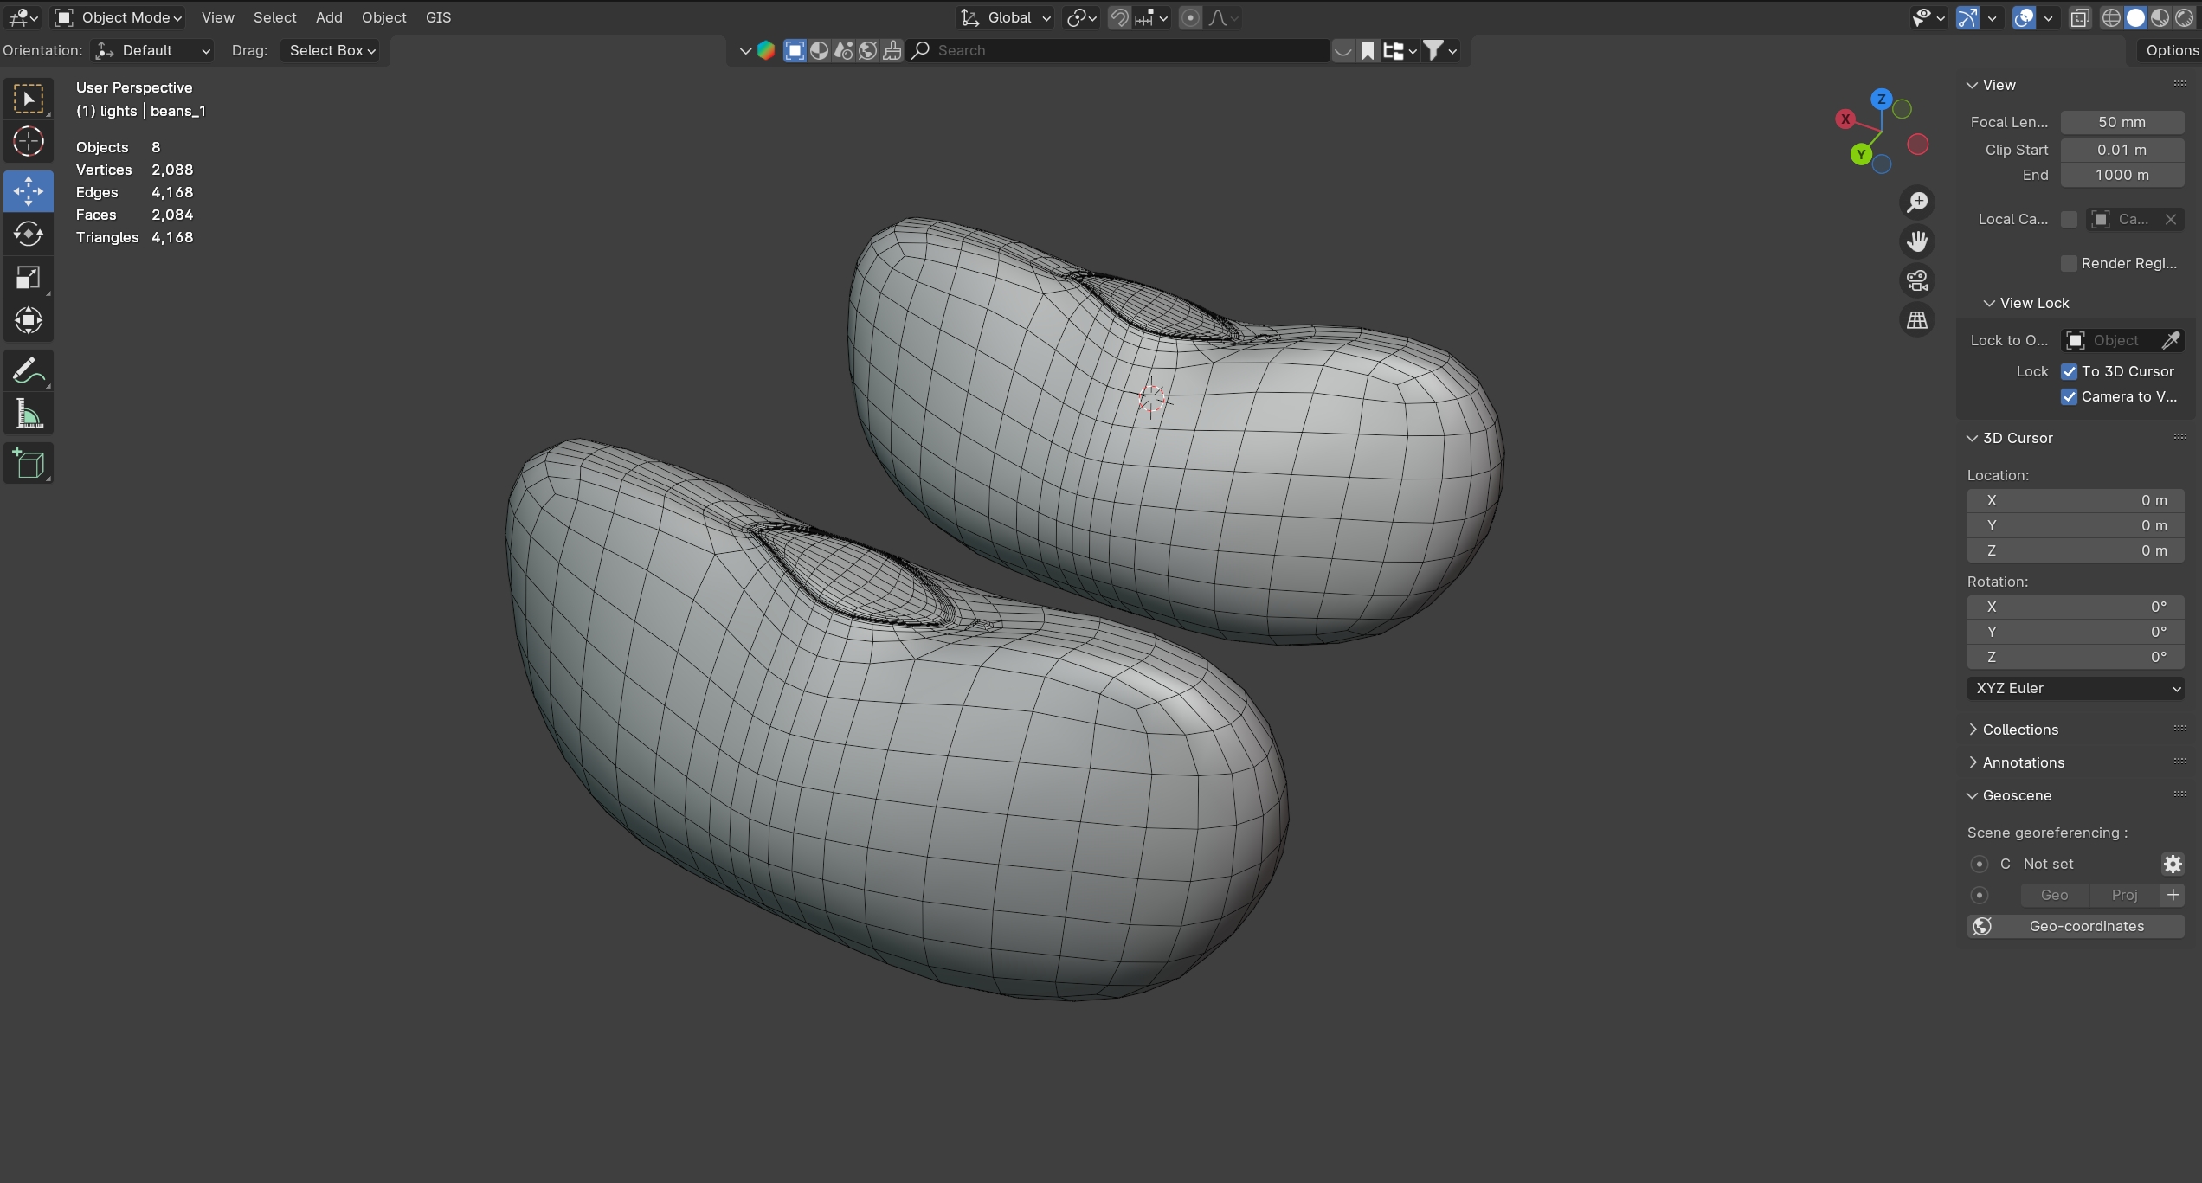Open the Add menu
This screenshot has height=1183, width=2202.
(329, 17)
